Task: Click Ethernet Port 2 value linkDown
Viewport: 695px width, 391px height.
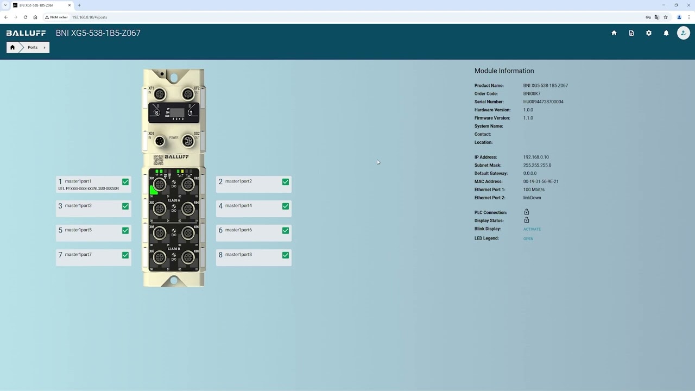Action: point(532,198)
